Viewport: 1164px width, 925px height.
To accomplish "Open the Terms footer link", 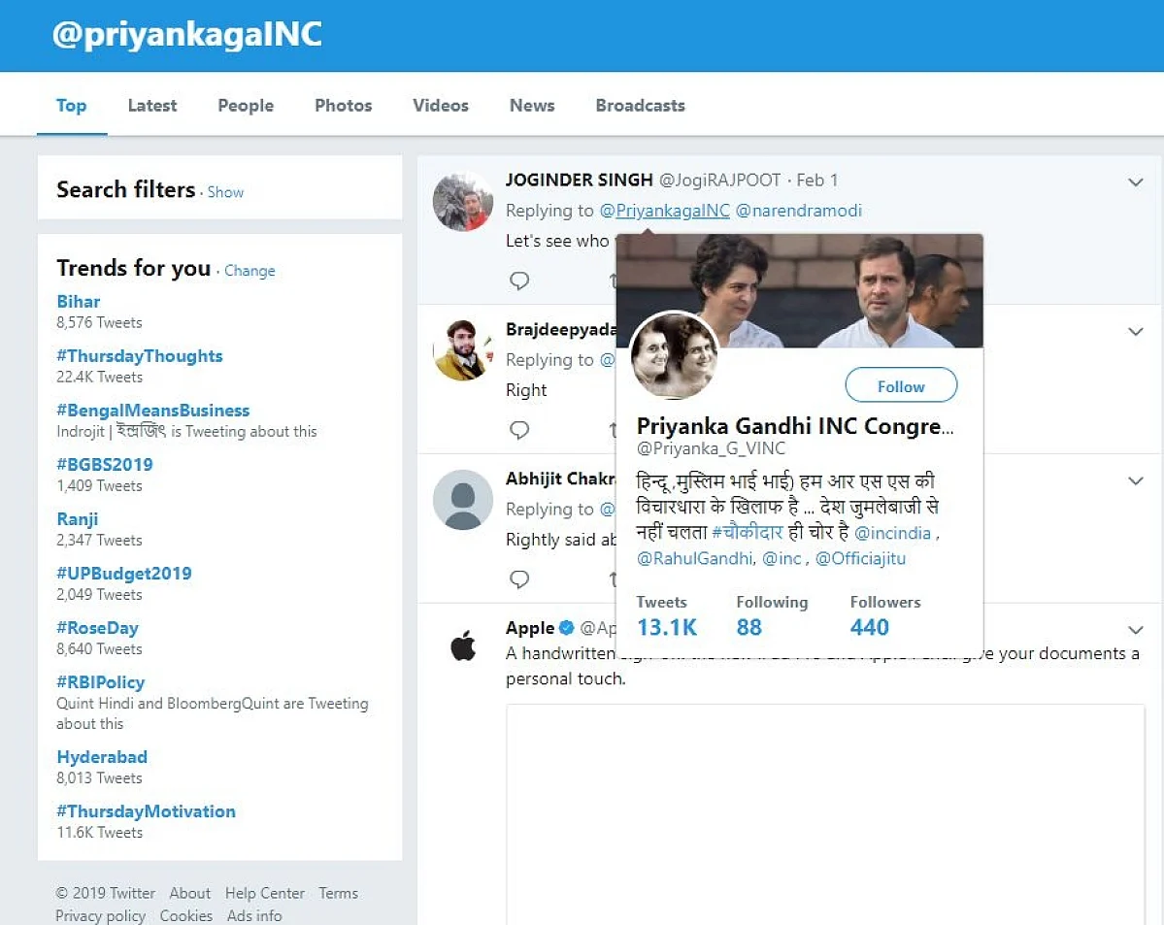I will (x=339, y=893).
